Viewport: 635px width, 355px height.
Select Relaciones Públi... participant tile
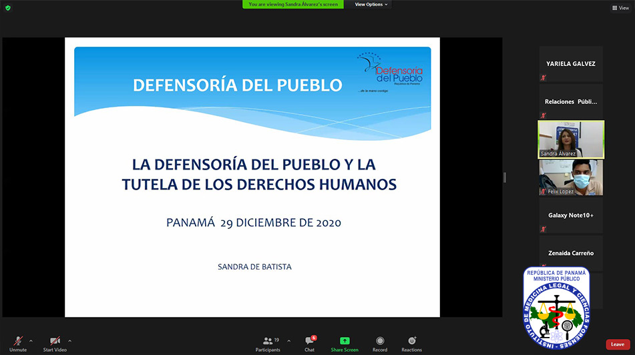(571, 101)
